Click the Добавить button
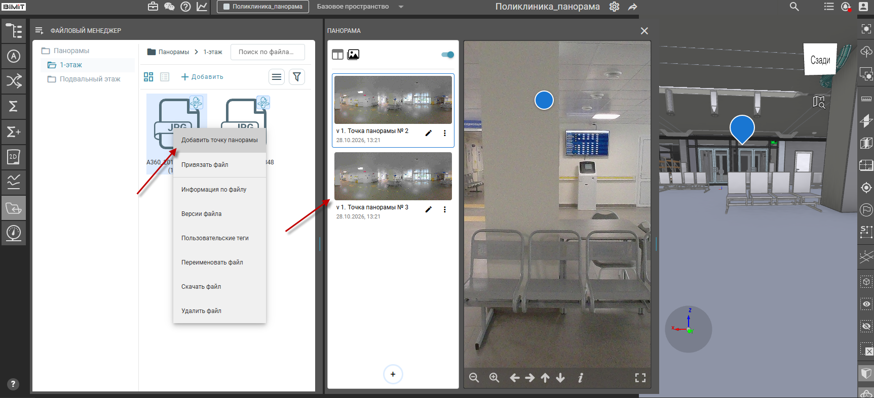This screenshot has width=874, height=398. [x=202, y=77]
